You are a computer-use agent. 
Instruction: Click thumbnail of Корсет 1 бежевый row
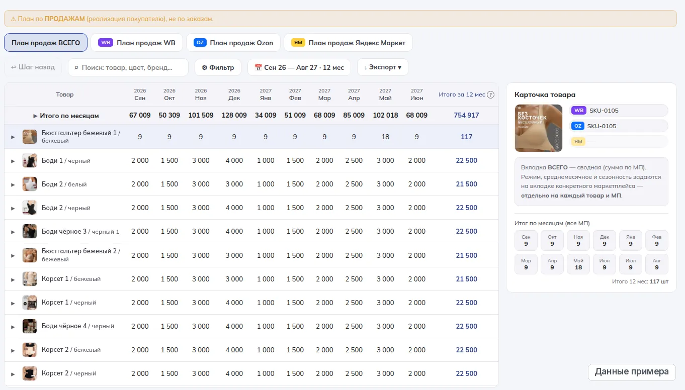30,279
